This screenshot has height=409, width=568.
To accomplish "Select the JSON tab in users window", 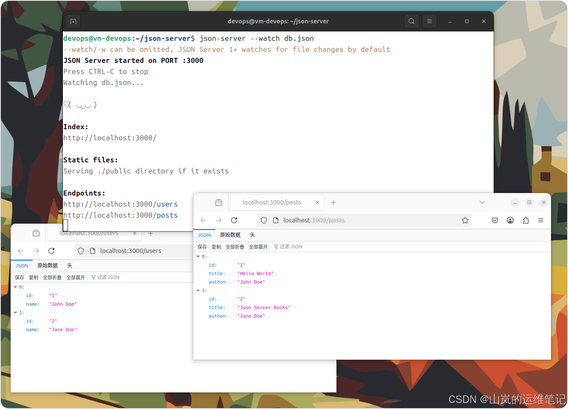I will (x=22, y=266).
